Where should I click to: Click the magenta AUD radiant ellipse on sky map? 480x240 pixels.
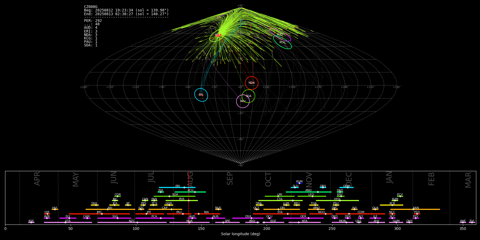pos(280,34)
